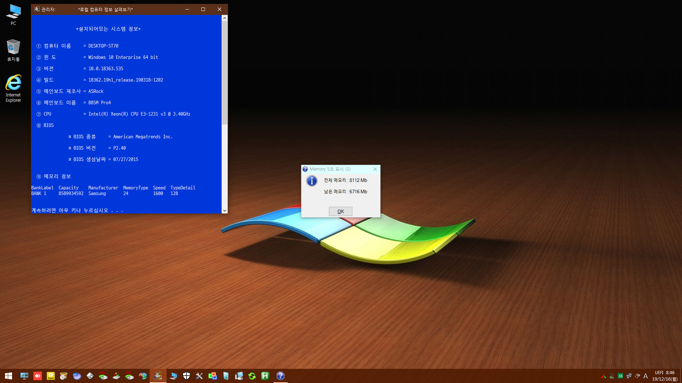682x383 pixels.
Task: Click the BIOS date 07/27/2015 text
Action: click(126, 160)
